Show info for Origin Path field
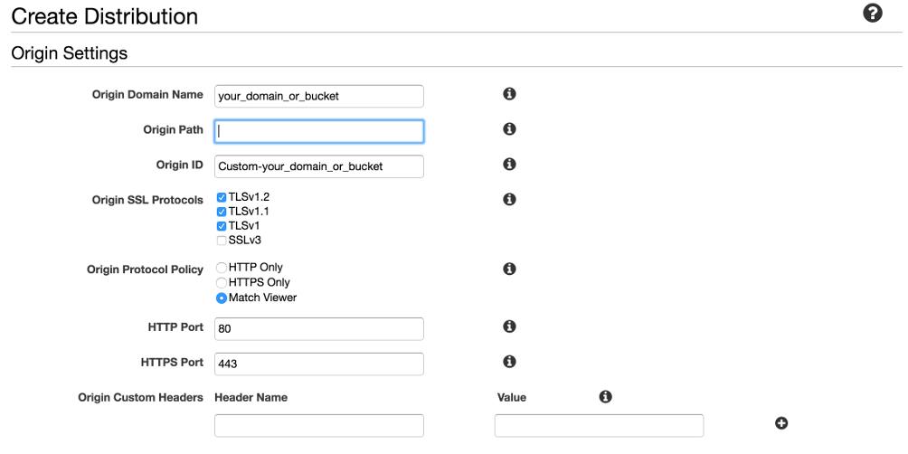Screen dimensions: 908x454 point(509,129)
